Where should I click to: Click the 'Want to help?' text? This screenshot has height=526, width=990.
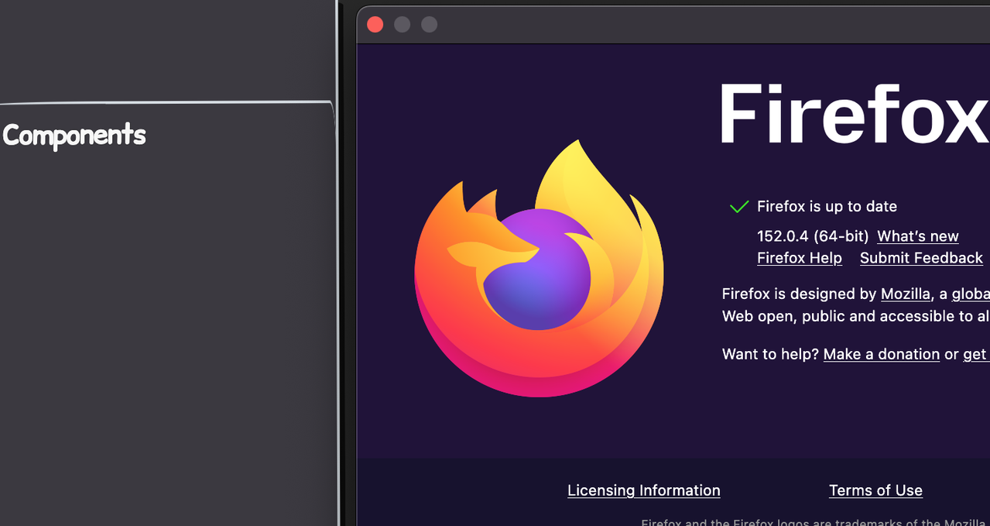point(770,354)
